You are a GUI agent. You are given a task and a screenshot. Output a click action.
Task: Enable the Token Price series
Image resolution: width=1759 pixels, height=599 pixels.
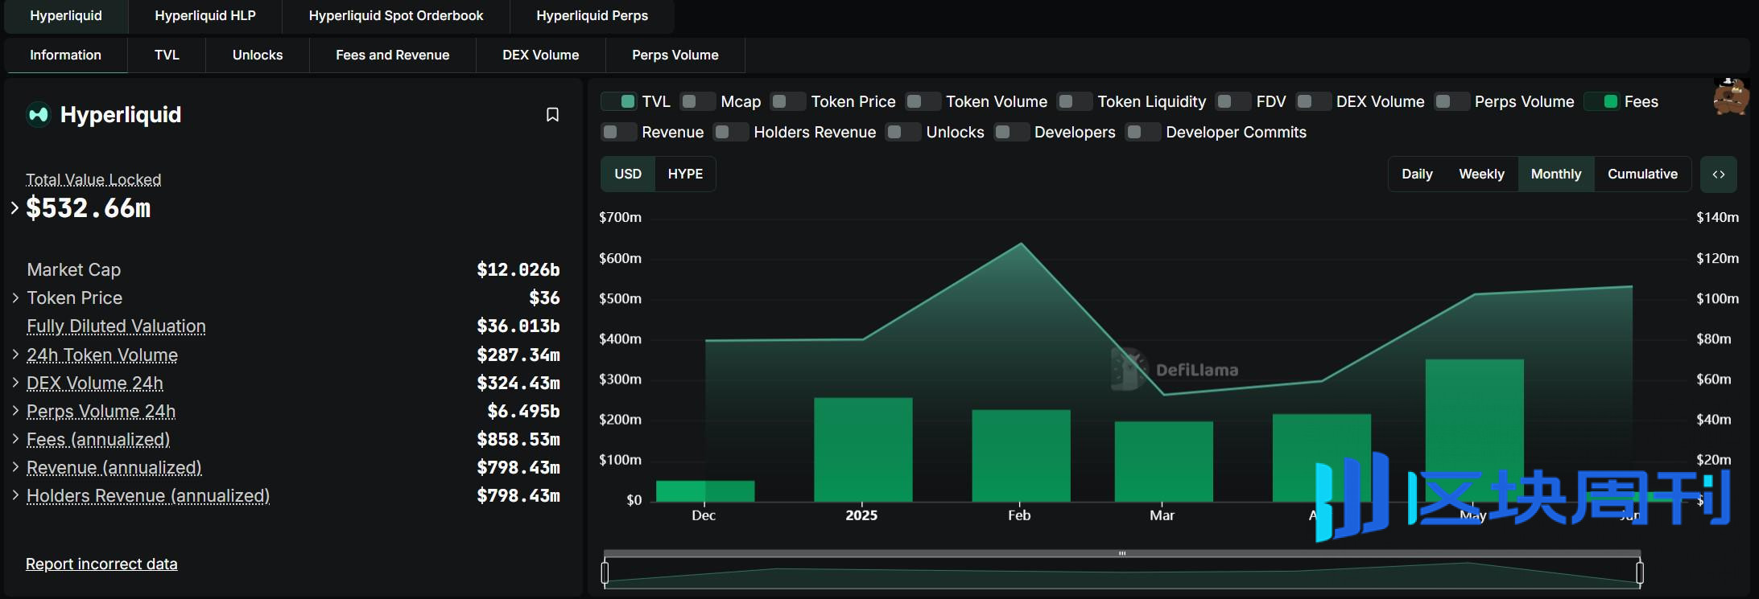pos(787,102)
